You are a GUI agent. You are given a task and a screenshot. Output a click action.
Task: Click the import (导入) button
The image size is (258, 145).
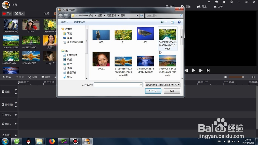click(19, 14)
